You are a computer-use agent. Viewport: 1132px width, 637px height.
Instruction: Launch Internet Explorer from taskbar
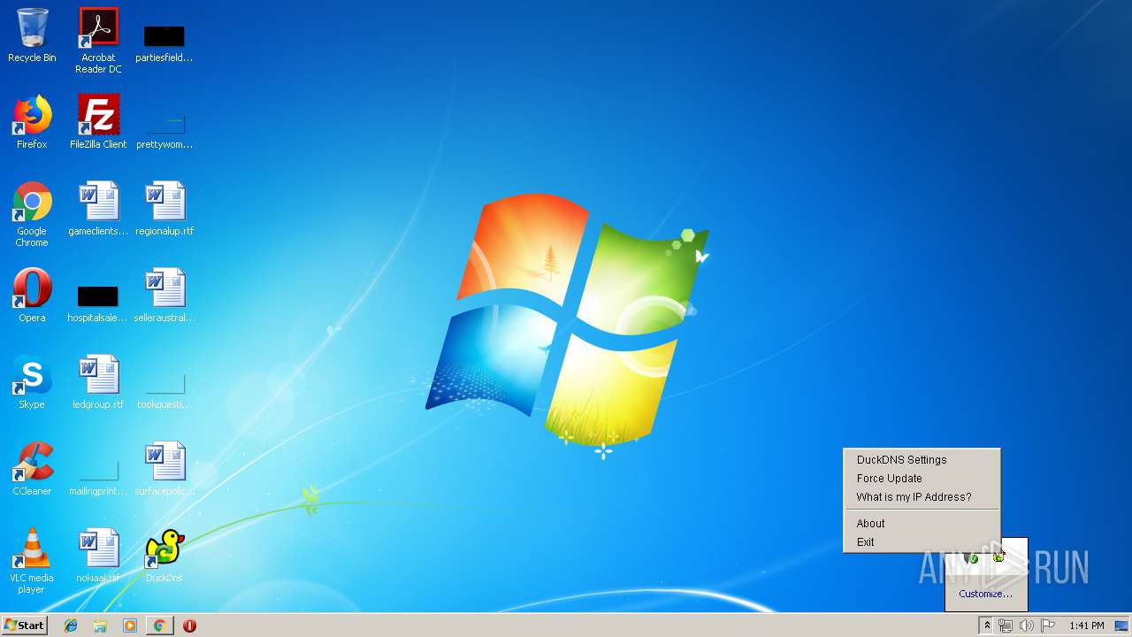71,625
